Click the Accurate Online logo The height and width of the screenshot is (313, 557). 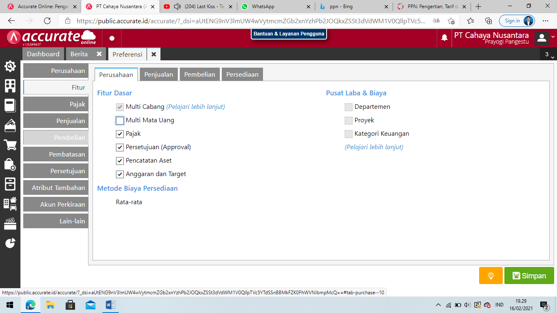[51, 37]
